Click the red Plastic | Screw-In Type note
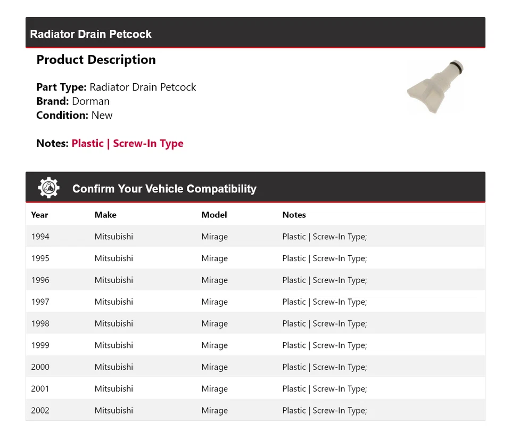 (x=127, y=143)
